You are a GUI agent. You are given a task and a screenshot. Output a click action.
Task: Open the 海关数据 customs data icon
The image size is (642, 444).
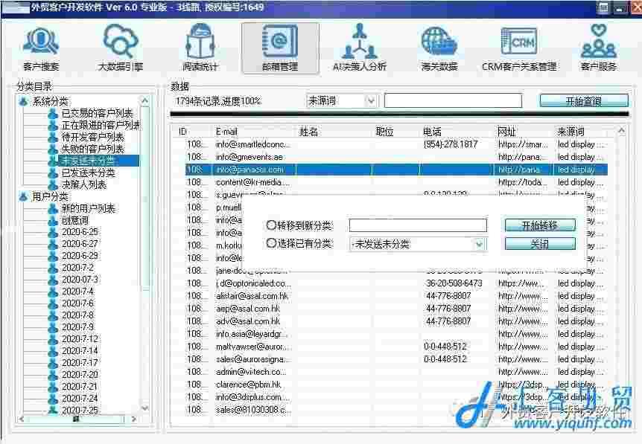439,48
